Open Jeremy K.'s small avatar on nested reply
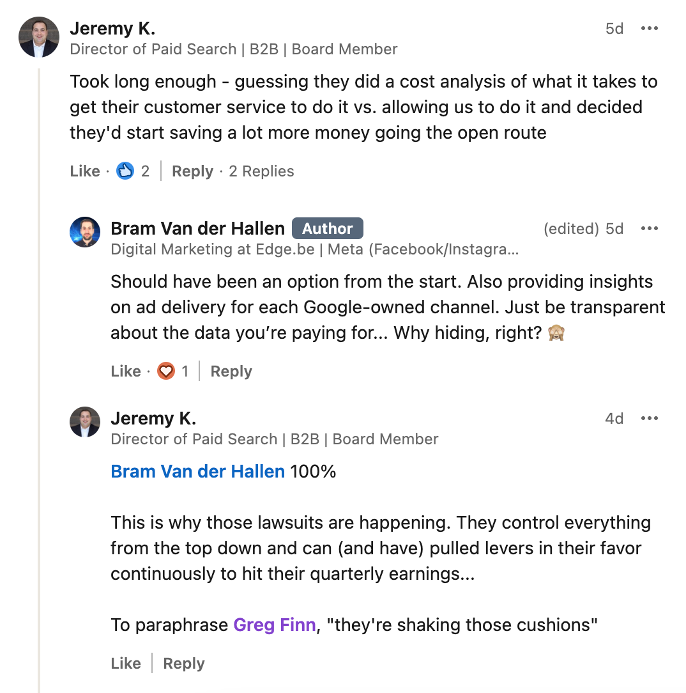 tap(85, 422)
